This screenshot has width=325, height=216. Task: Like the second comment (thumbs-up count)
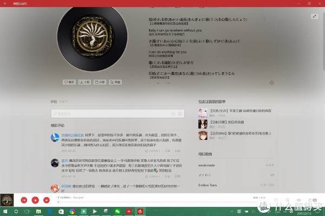(x=152, y=177)
